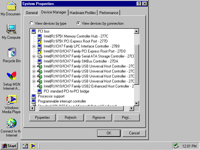Click the PCI bus computer icon
This screenshot has width=200, height=150.
tap(34, 31)
